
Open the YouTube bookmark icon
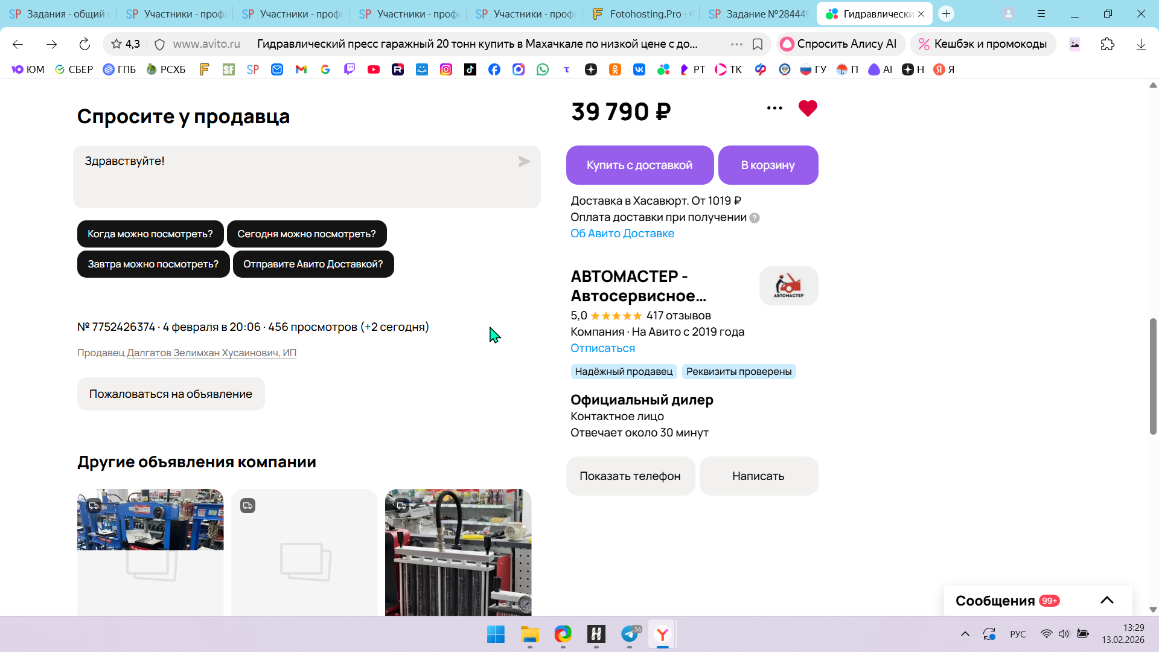[374, 69]
